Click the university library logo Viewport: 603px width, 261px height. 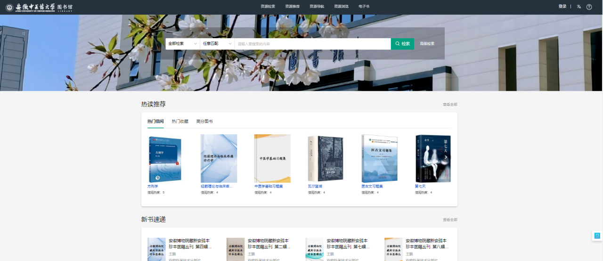point(39,7)
